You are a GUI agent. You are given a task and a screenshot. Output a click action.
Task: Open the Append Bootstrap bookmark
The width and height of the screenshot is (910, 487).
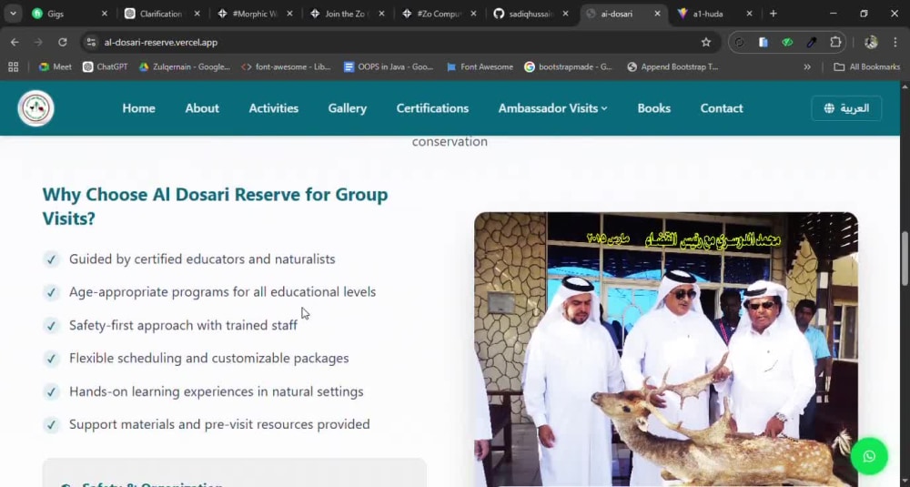coord(672,66)
